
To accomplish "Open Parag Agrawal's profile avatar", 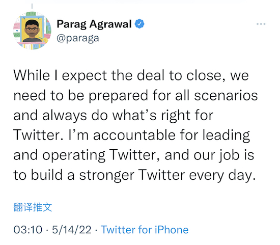I will [x=32, y=31].
